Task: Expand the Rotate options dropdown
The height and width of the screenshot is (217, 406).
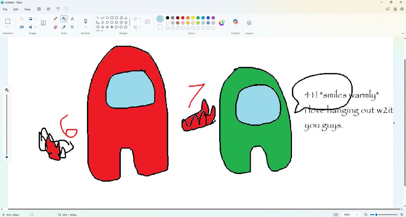Action: click(35, 19)
